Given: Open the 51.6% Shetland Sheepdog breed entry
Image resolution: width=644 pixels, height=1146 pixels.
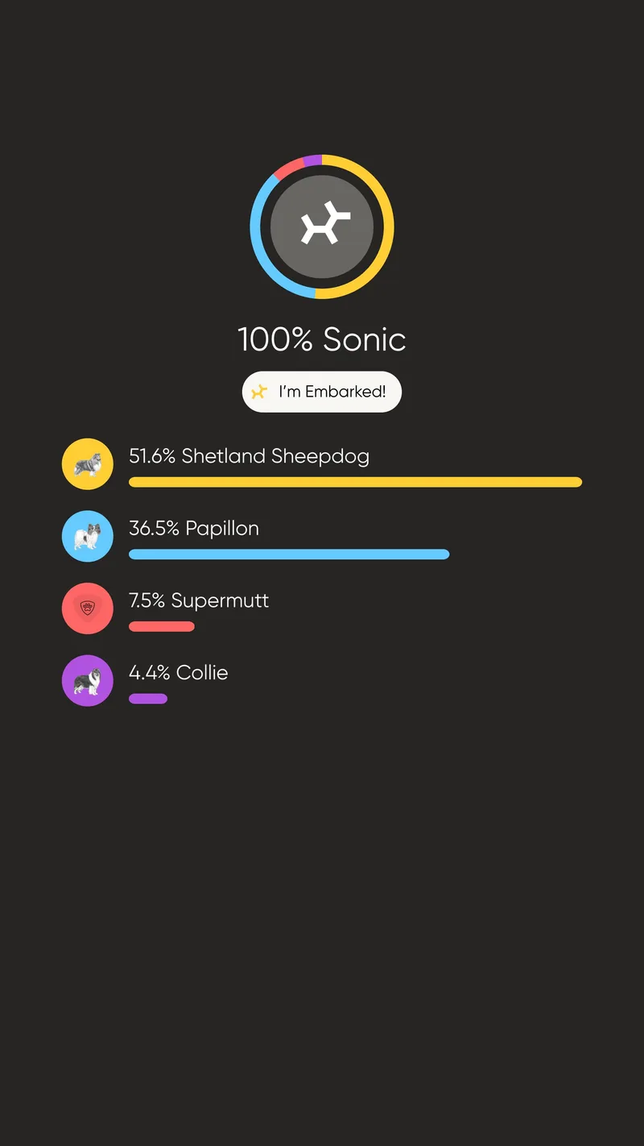Looking at the screenshot, I should click(250, 456).
